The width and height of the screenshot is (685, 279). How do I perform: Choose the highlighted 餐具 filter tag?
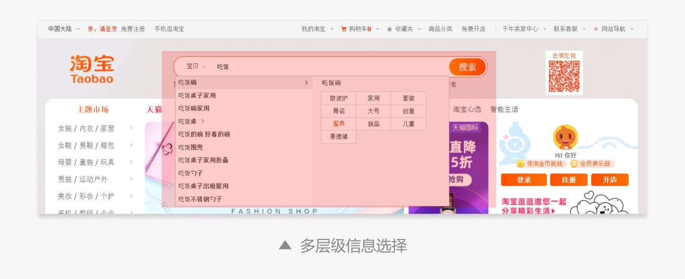coord(339,124)
